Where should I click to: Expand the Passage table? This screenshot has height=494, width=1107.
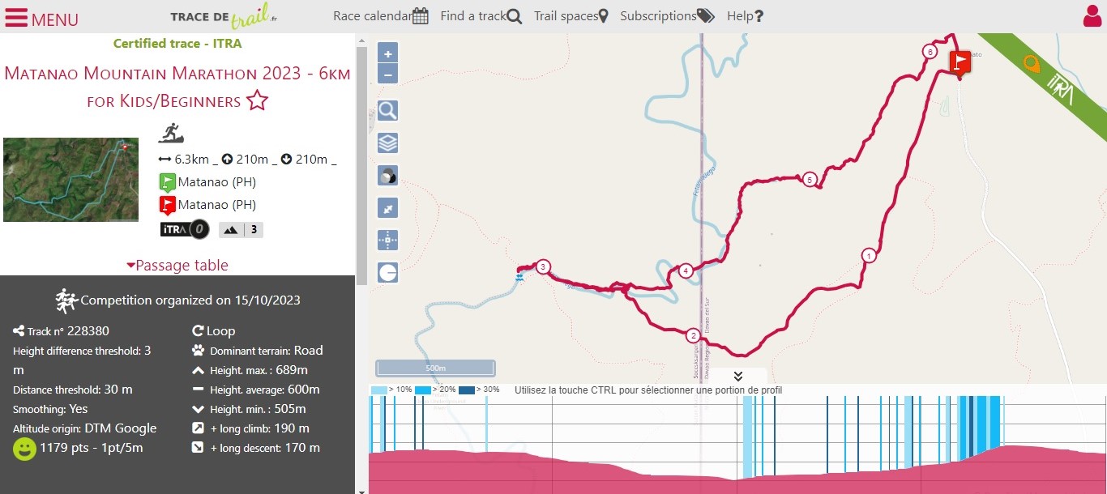[x=177, y=265]
